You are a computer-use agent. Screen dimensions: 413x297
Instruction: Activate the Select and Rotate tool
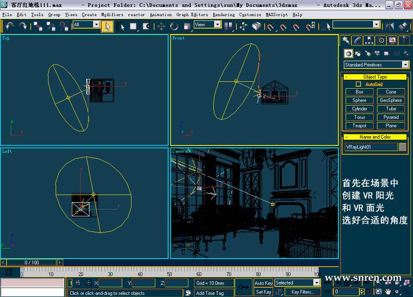174,26
